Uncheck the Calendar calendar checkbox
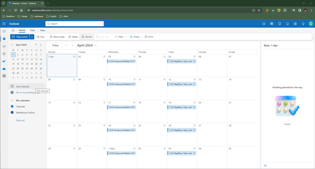The height and width of the screenshot is (169, 315). click(12, 107)
